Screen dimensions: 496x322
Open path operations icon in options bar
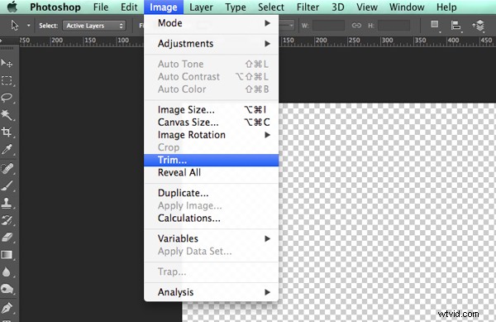435,25
